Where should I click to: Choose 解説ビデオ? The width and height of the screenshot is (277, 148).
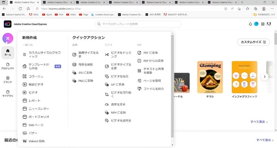(x=33, y=85)
